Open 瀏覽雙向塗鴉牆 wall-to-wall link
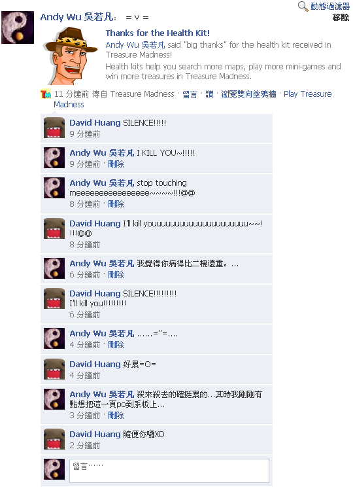 point(248,94)
